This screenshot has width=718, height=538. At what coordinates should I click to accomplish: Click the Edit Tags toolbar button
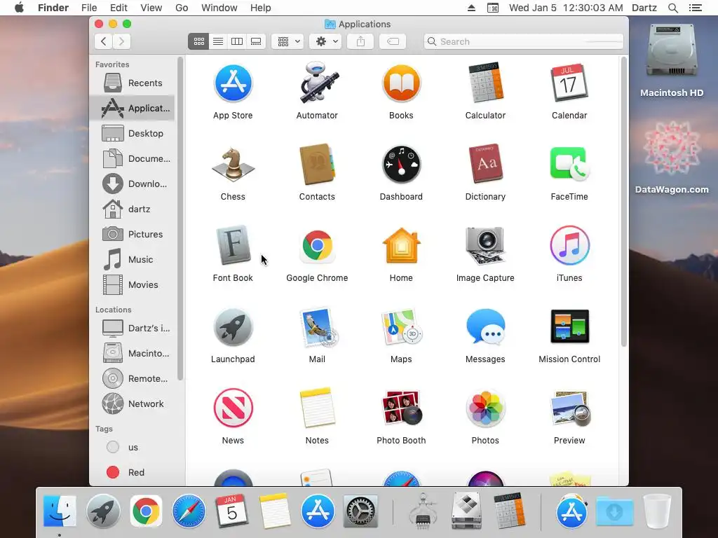pyautogui.click(x=393, y=41)
